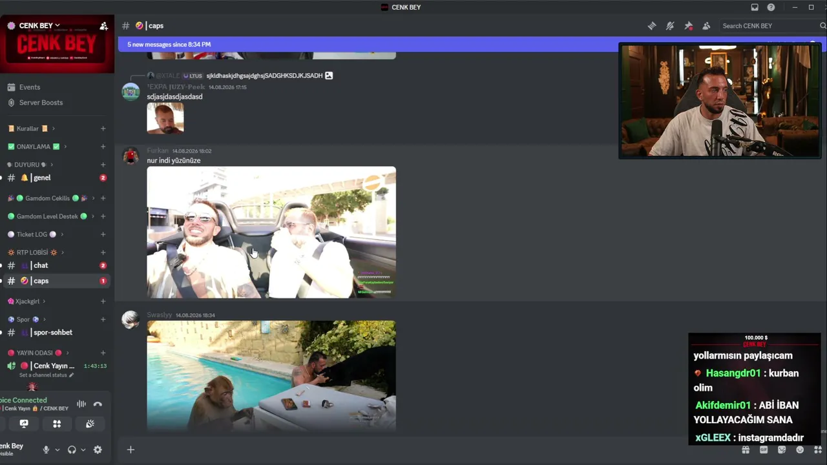Open the Help question mark icon
This screenshot has height=465, width=827.
pyautogui.click(x=771, y=7)
